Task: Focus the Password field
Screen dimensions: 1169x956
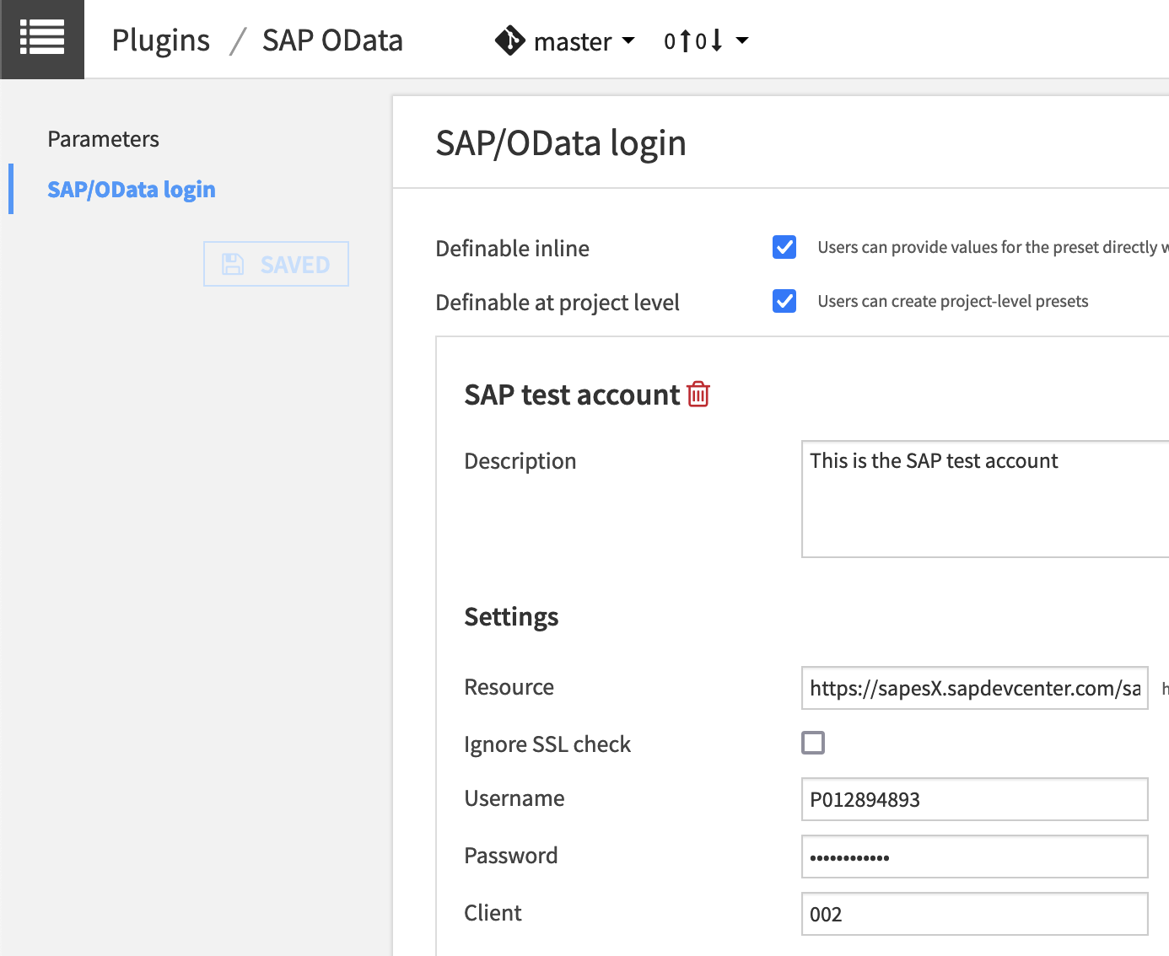Action: tap(974, 857)
